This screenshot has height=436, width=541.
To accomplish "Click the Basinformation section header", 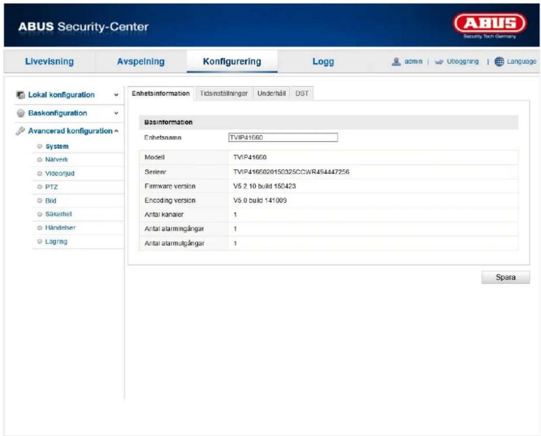I will [328, 122].
